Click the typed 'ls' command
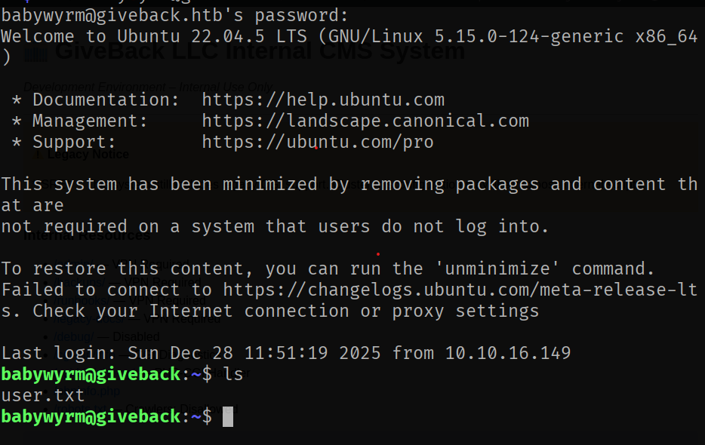Image resolution: width=705 pixels, height=445 pixels. 233,374
